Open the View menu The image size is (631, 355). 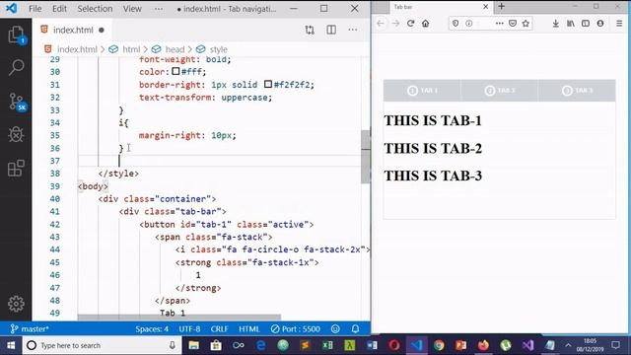pyautogui.click(x=132, y=9)
